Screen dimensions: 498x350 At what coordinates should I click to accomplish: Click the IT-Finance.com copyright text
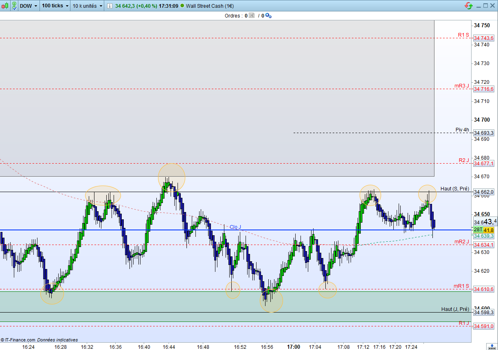18,340
